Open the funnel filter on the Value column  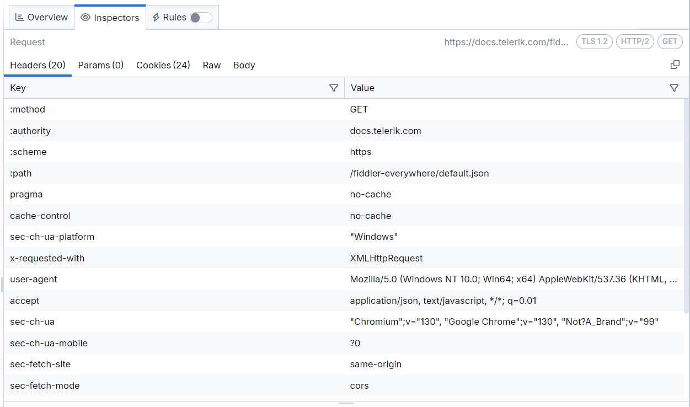(674, 87)
